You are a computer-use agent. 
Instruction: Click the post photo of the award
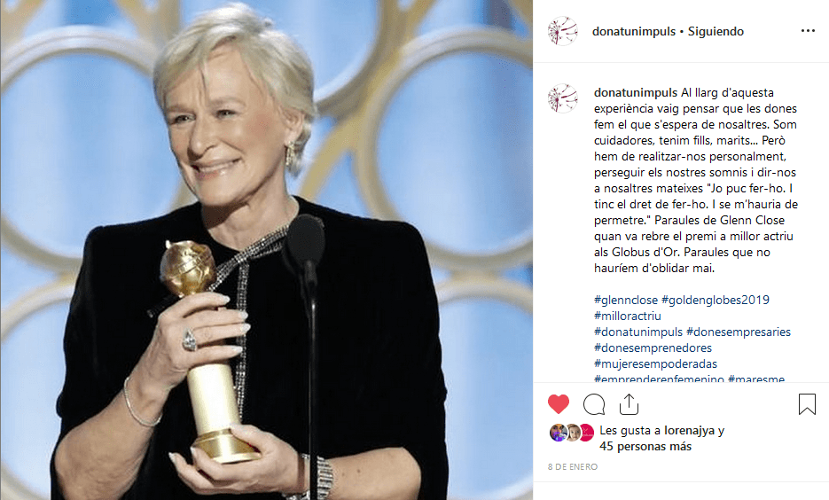click(267, 250)
